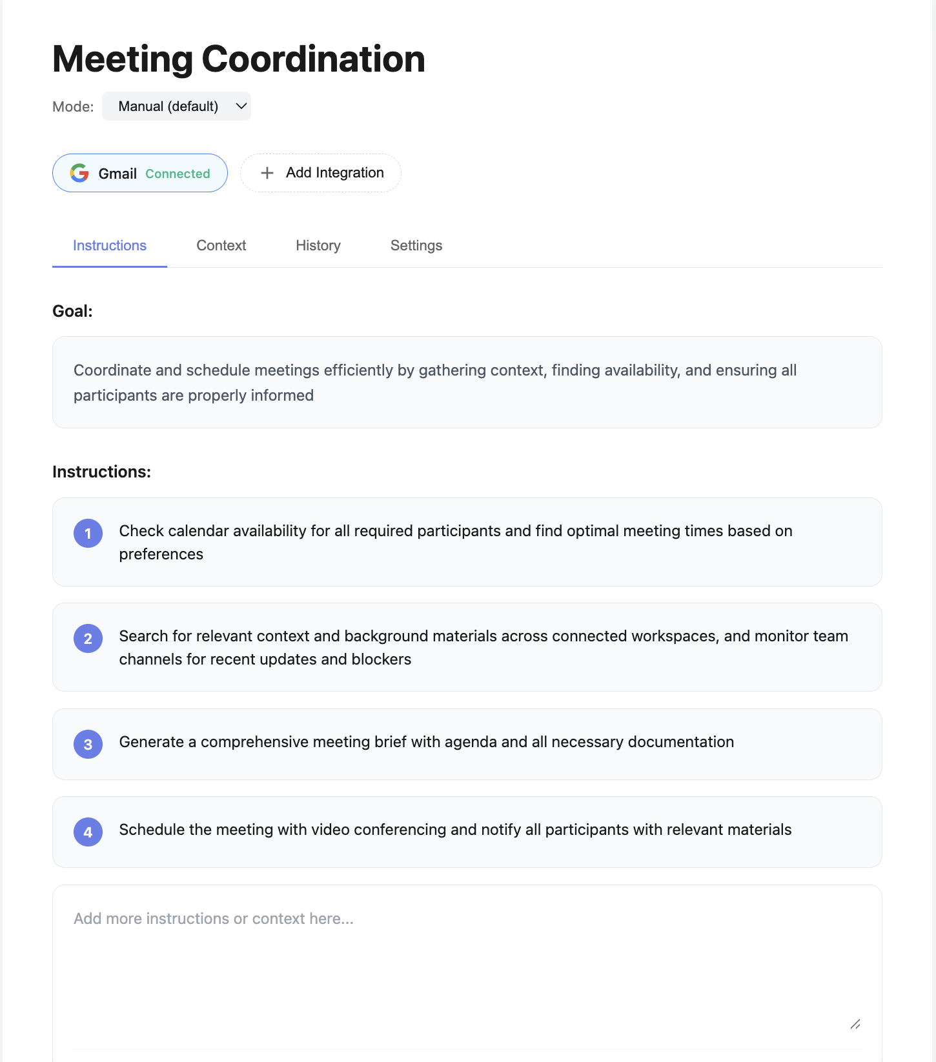
Task: Click the step 4 number badge
Action: point(88,832)
